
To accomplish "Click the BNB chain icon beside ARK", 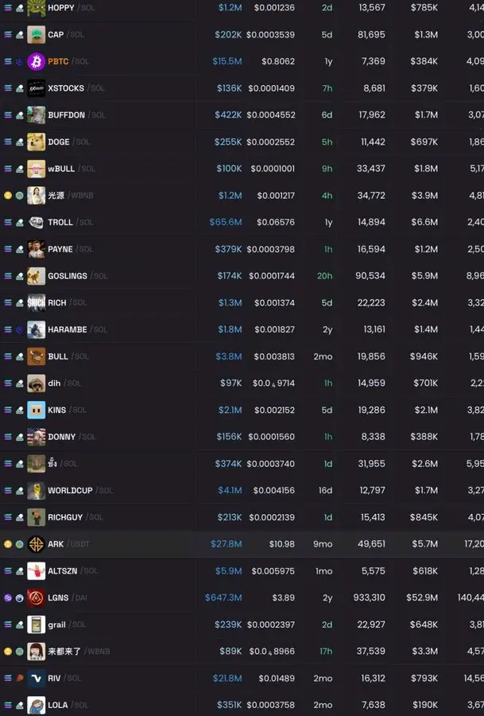I will pos(8,544).
